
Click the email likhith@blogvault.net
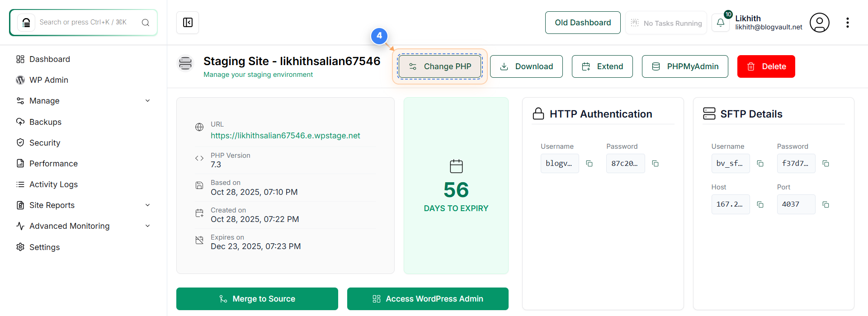point(769,27)
